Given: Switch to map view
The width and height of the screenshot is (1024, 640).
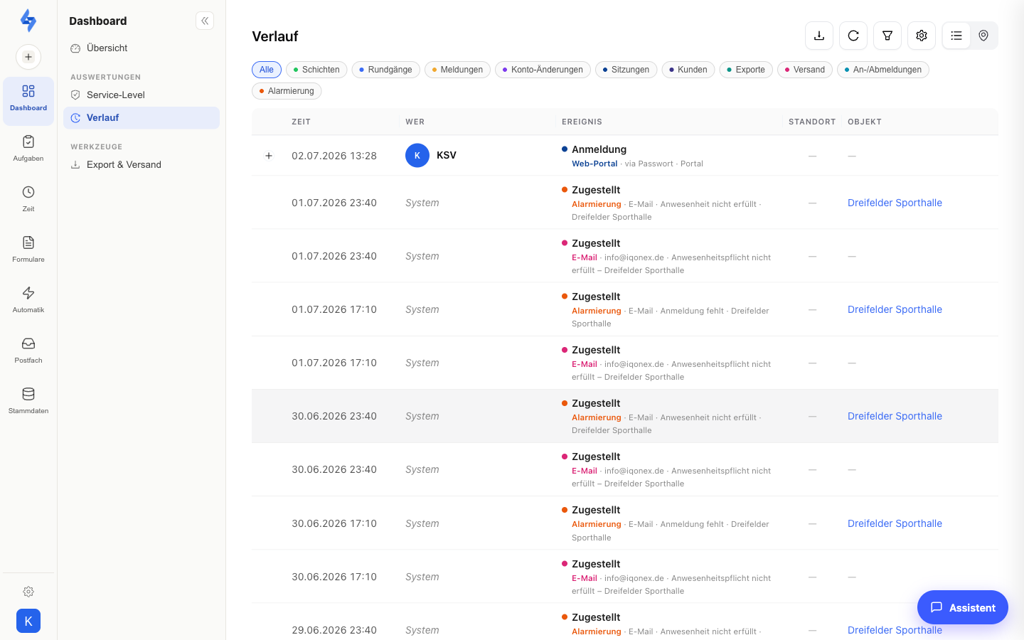Looking at the screenshot, I should click(x=983, y=36).
